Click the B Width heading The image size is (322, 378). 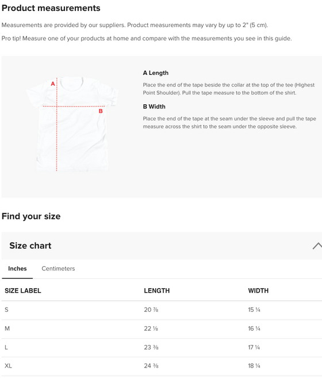click(154, 107)
